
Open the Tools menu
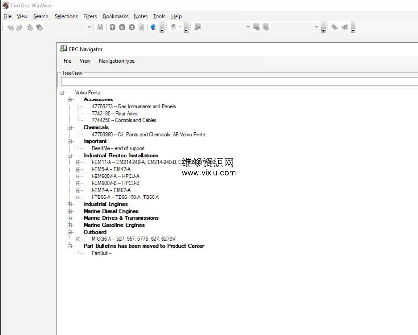pos(159,16)
